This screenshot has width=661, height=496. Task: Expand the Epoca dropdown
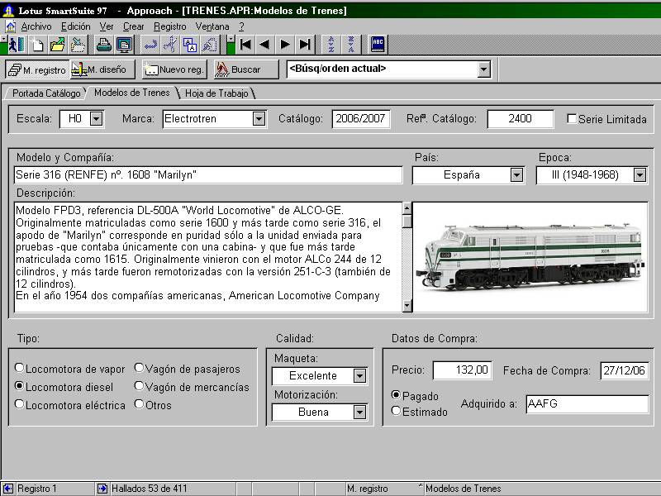pos(640,175)
